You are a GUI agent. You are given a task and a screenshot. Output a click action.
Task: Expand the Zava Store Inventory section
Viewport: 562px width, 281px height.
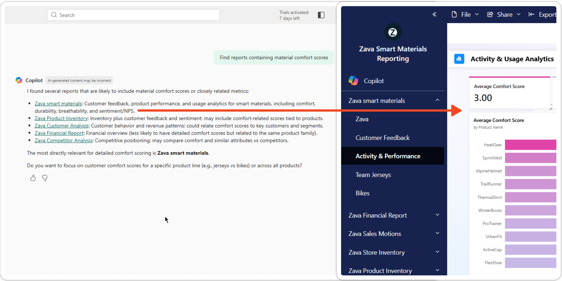pos(437,252)
